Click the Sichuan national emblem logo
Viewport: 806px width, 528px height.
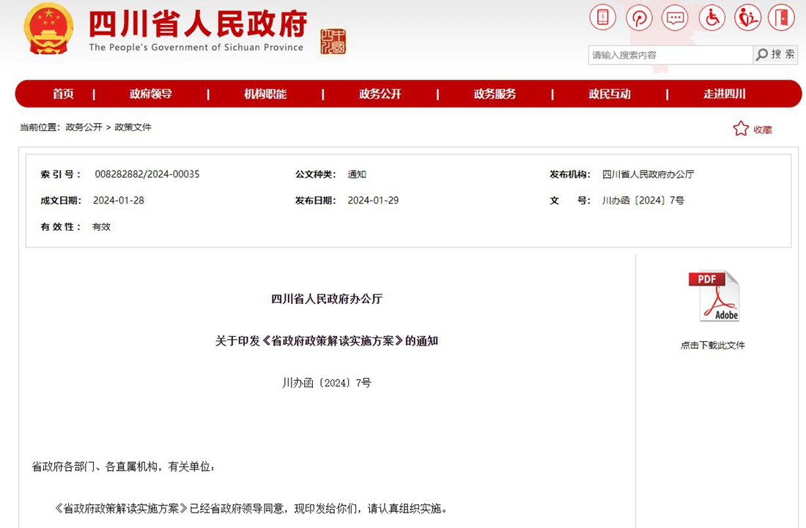[48, 29]
